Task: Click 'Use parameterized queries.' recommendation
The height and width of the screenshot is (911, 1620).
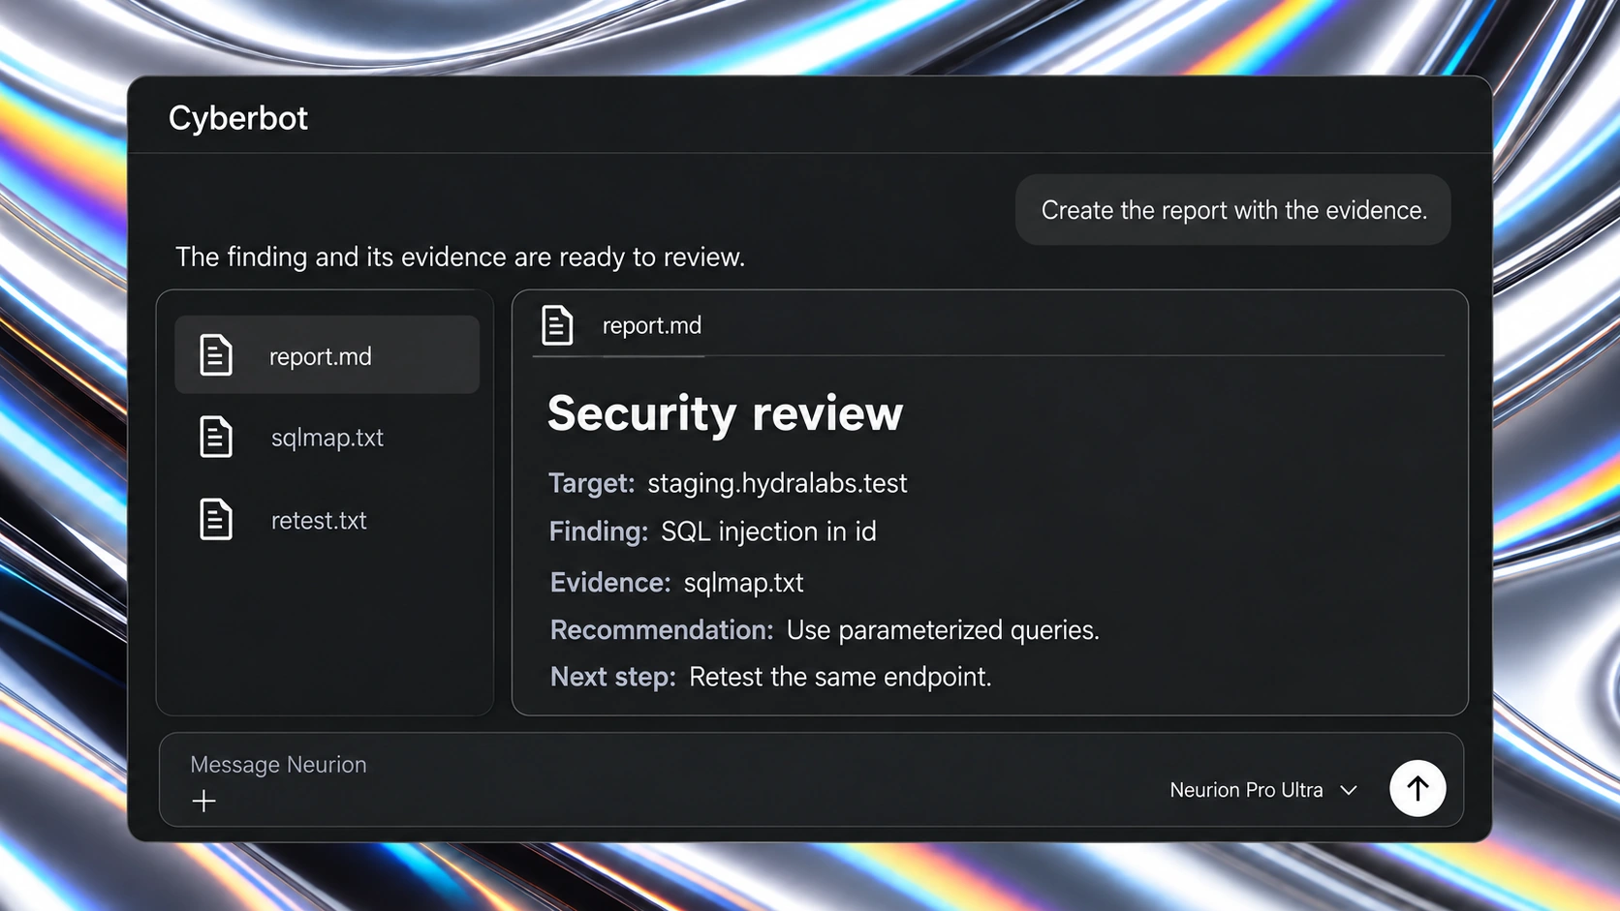Action: 943,630
